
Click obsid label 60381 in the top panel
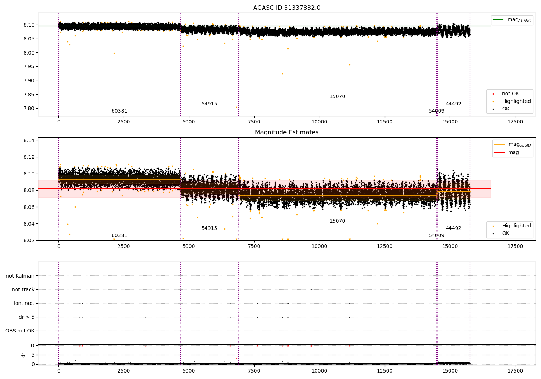(119, 111)
